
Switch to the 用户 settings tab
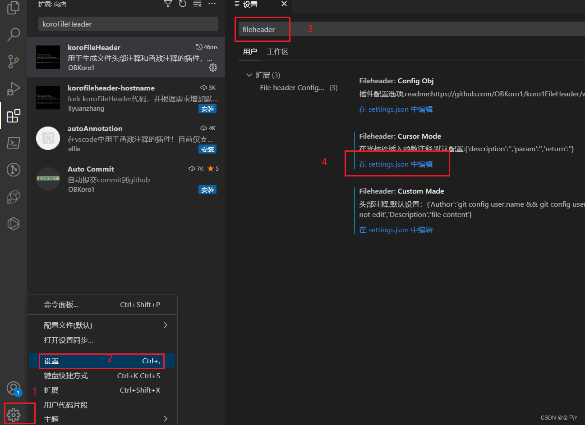click(250, 52)
